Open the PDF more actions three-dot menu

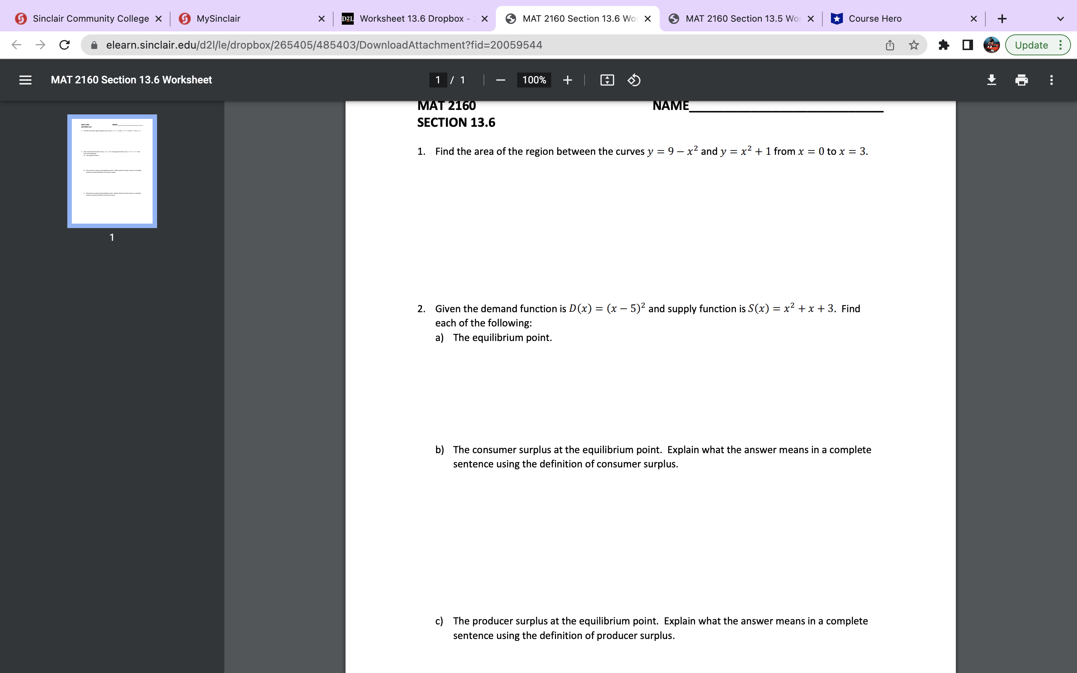[1051, 80]
